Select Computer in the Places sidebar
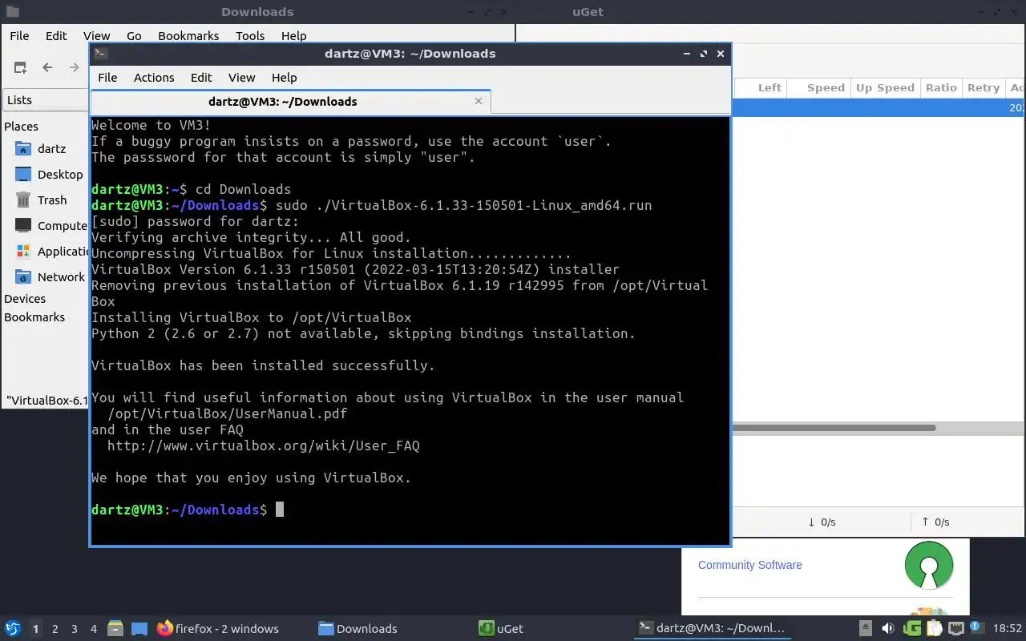This screenshot has width=1026, height=641. (63, 226)
